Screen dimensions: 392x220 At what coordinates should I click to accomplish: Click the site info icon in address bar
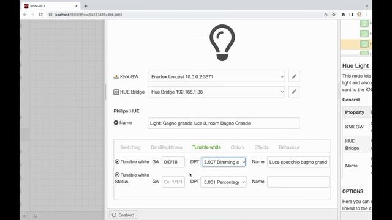(x=50, y=15)
